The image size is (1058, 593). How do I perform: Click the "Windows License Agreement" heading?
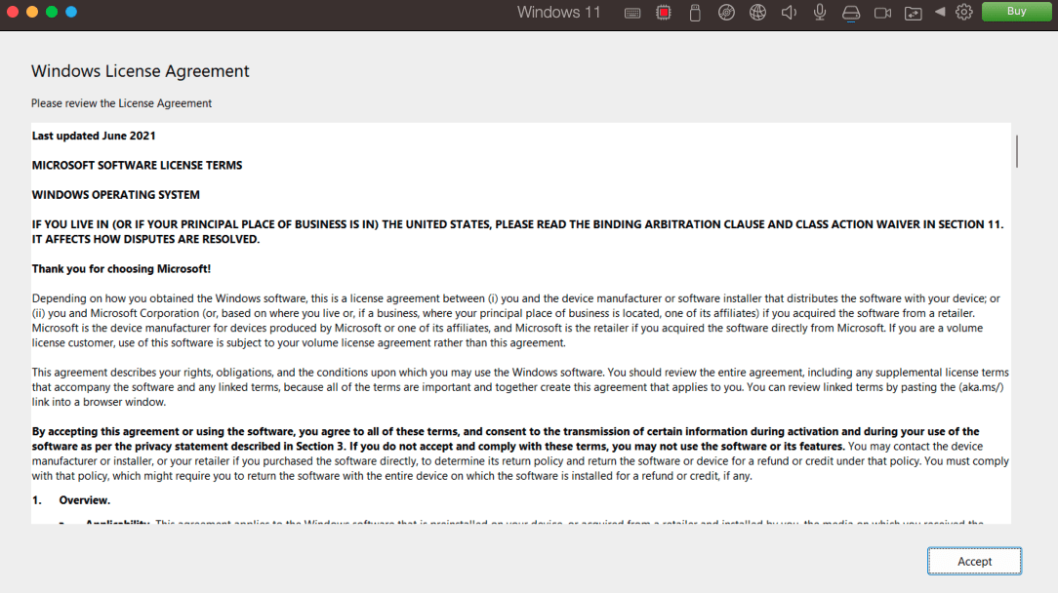[141, 71]
